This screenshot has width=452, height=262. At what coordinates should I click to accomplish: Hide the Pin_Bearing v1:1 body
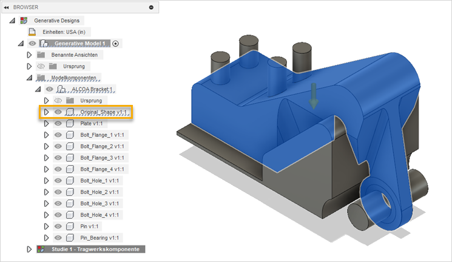58,238
